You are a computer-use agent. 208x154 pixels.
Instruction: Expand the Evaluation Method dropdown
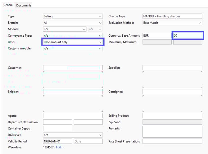point(172,23)
